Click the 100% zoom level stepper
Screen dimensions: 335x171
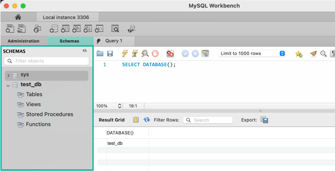coord(120,106)
